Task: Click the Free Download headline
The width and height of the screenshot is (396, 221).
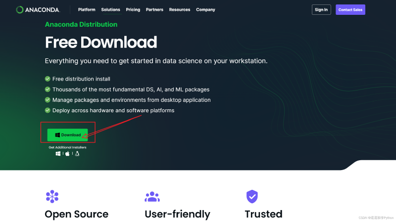Action: click(101, 42)
